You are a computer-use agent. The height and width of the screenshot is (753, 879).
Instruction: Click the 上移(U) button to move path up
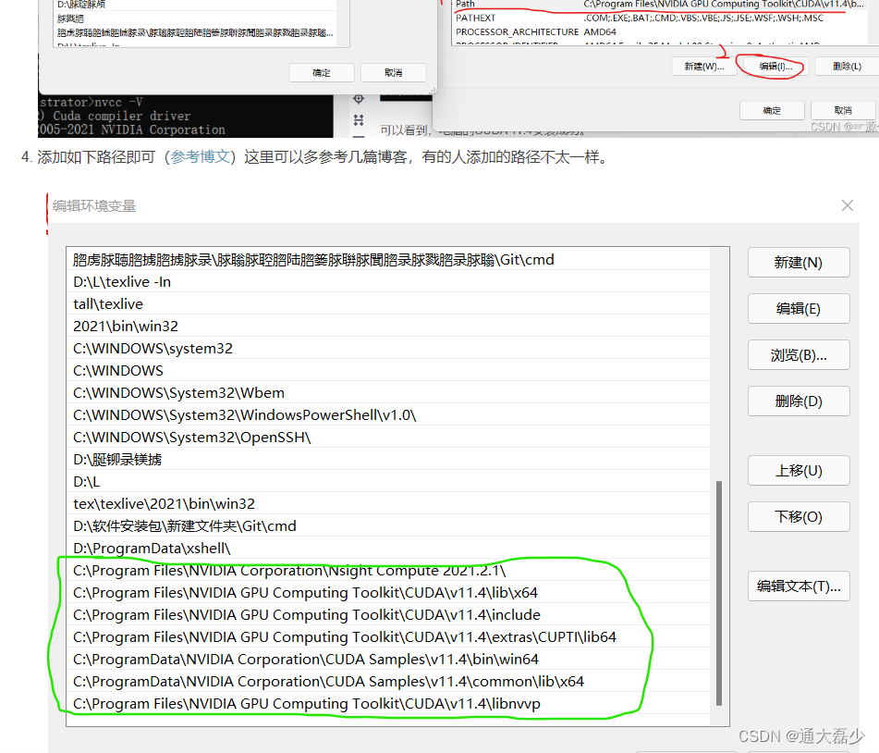pos(798,470)
